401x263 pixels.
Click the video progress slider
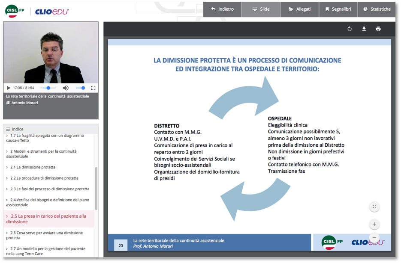point(48,88)
